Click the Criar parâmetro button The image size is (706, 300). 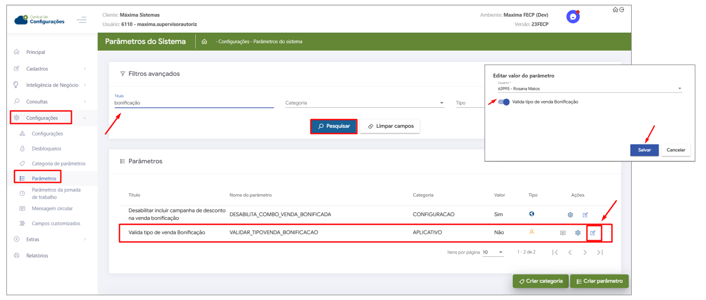(x=599, y=281)
